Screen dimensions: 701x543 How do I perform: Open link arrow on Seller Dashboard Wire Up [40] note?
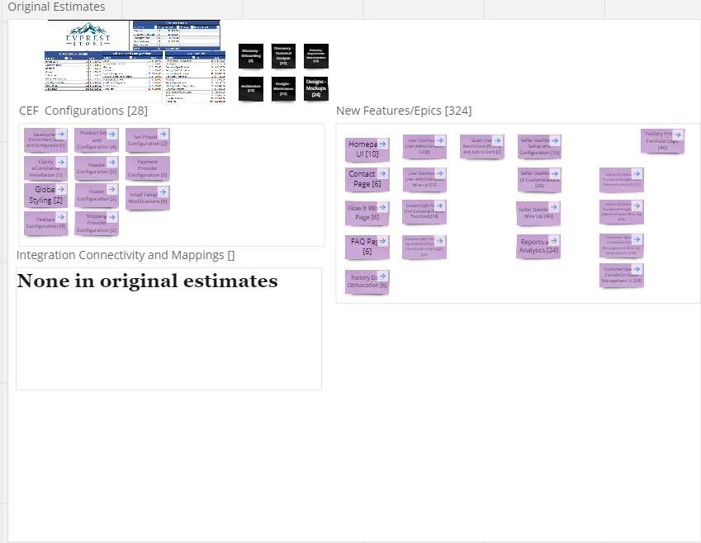tap(554, 207)
